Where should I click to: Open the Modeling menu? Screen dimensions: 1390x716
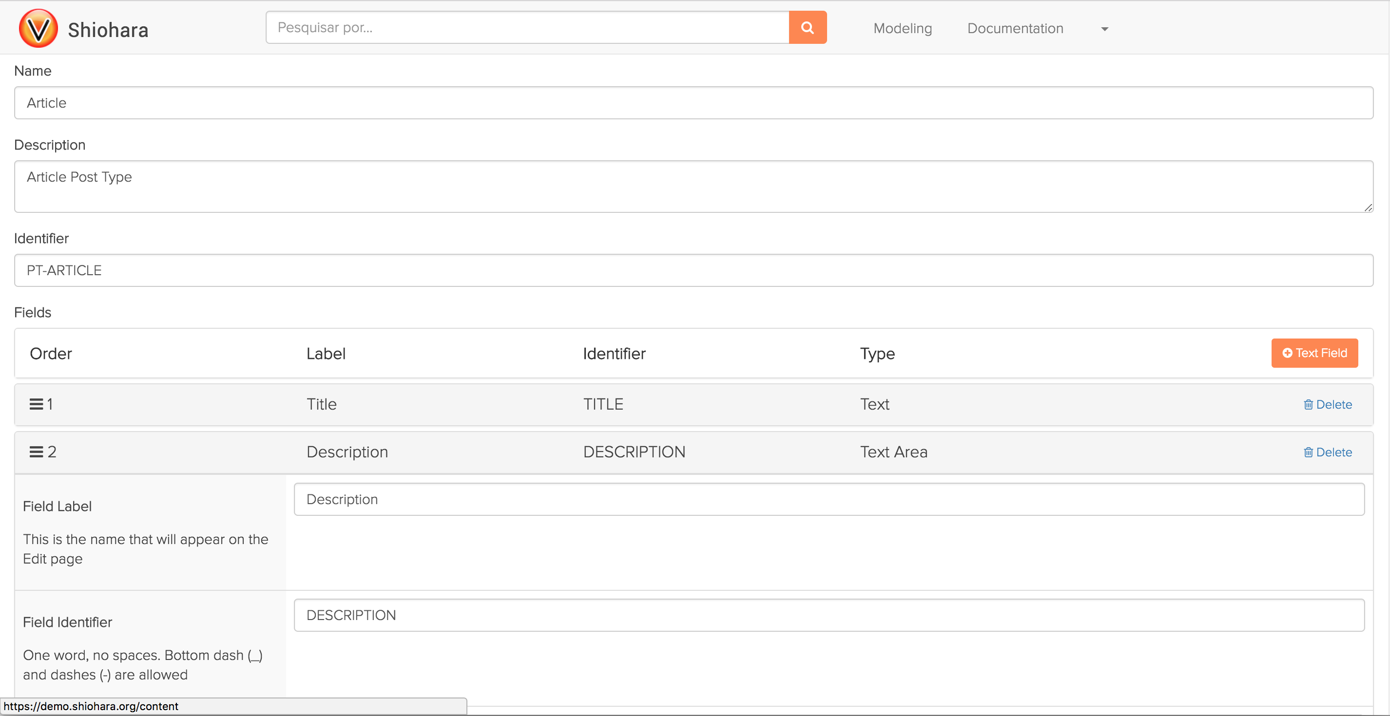tap(902, 29)
